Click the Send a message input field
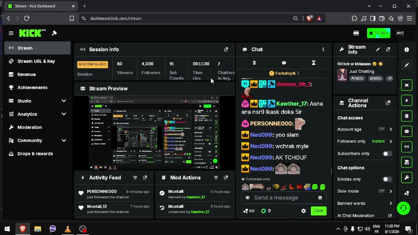Screen dimensions: 418x235 pos(283,197)
